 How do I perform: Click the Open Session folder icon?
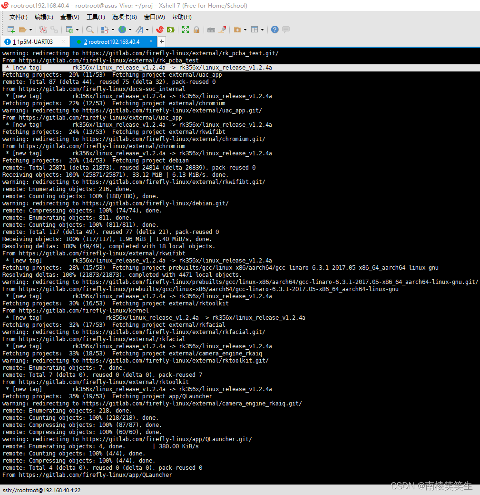tap(22, 30)
